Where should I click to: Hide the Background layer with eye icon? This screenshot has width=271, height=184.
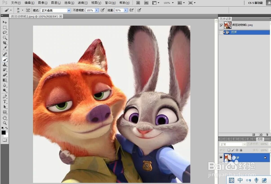pyautogui.click(x=221, y=157)
